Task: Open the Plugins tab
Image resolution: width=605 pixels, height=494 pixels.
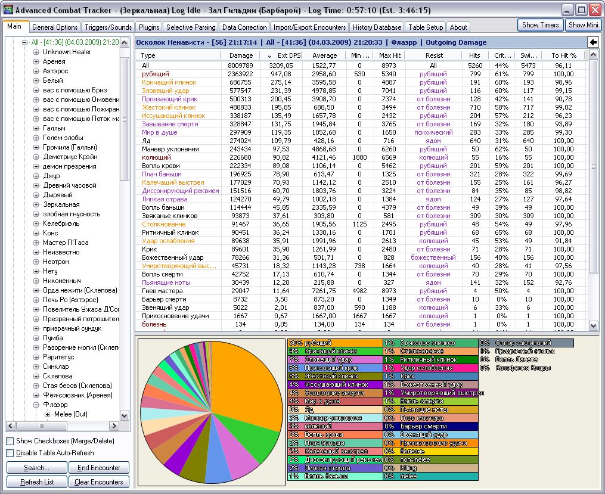Action: (149, 27)
